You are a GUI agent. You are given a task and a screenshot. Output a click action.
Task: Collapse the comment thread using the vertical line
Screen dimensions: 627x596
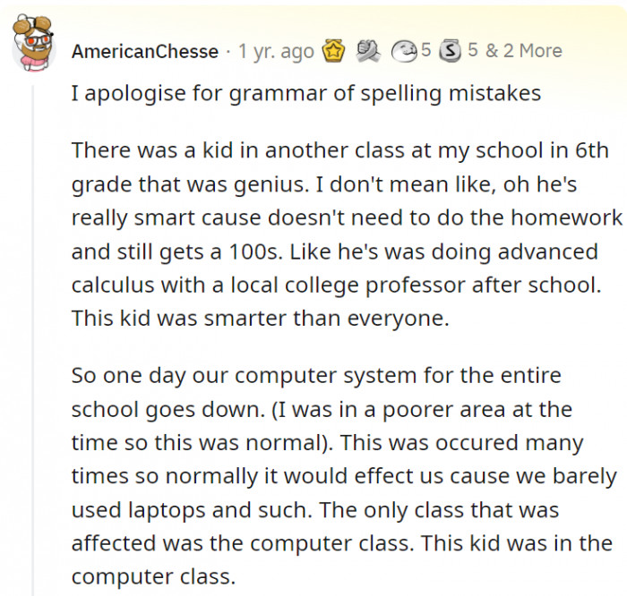33,339
